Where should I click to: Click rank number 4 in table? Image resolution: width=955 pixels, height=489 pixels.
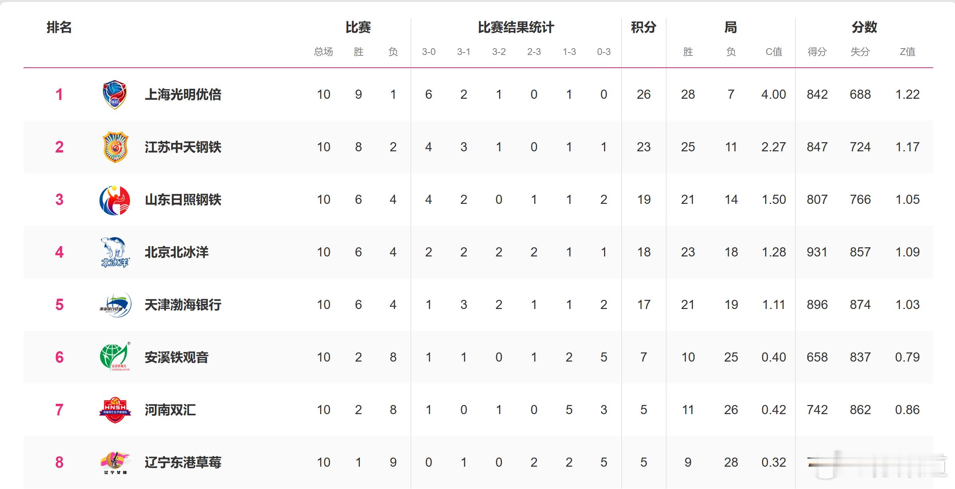click(59, 252)
